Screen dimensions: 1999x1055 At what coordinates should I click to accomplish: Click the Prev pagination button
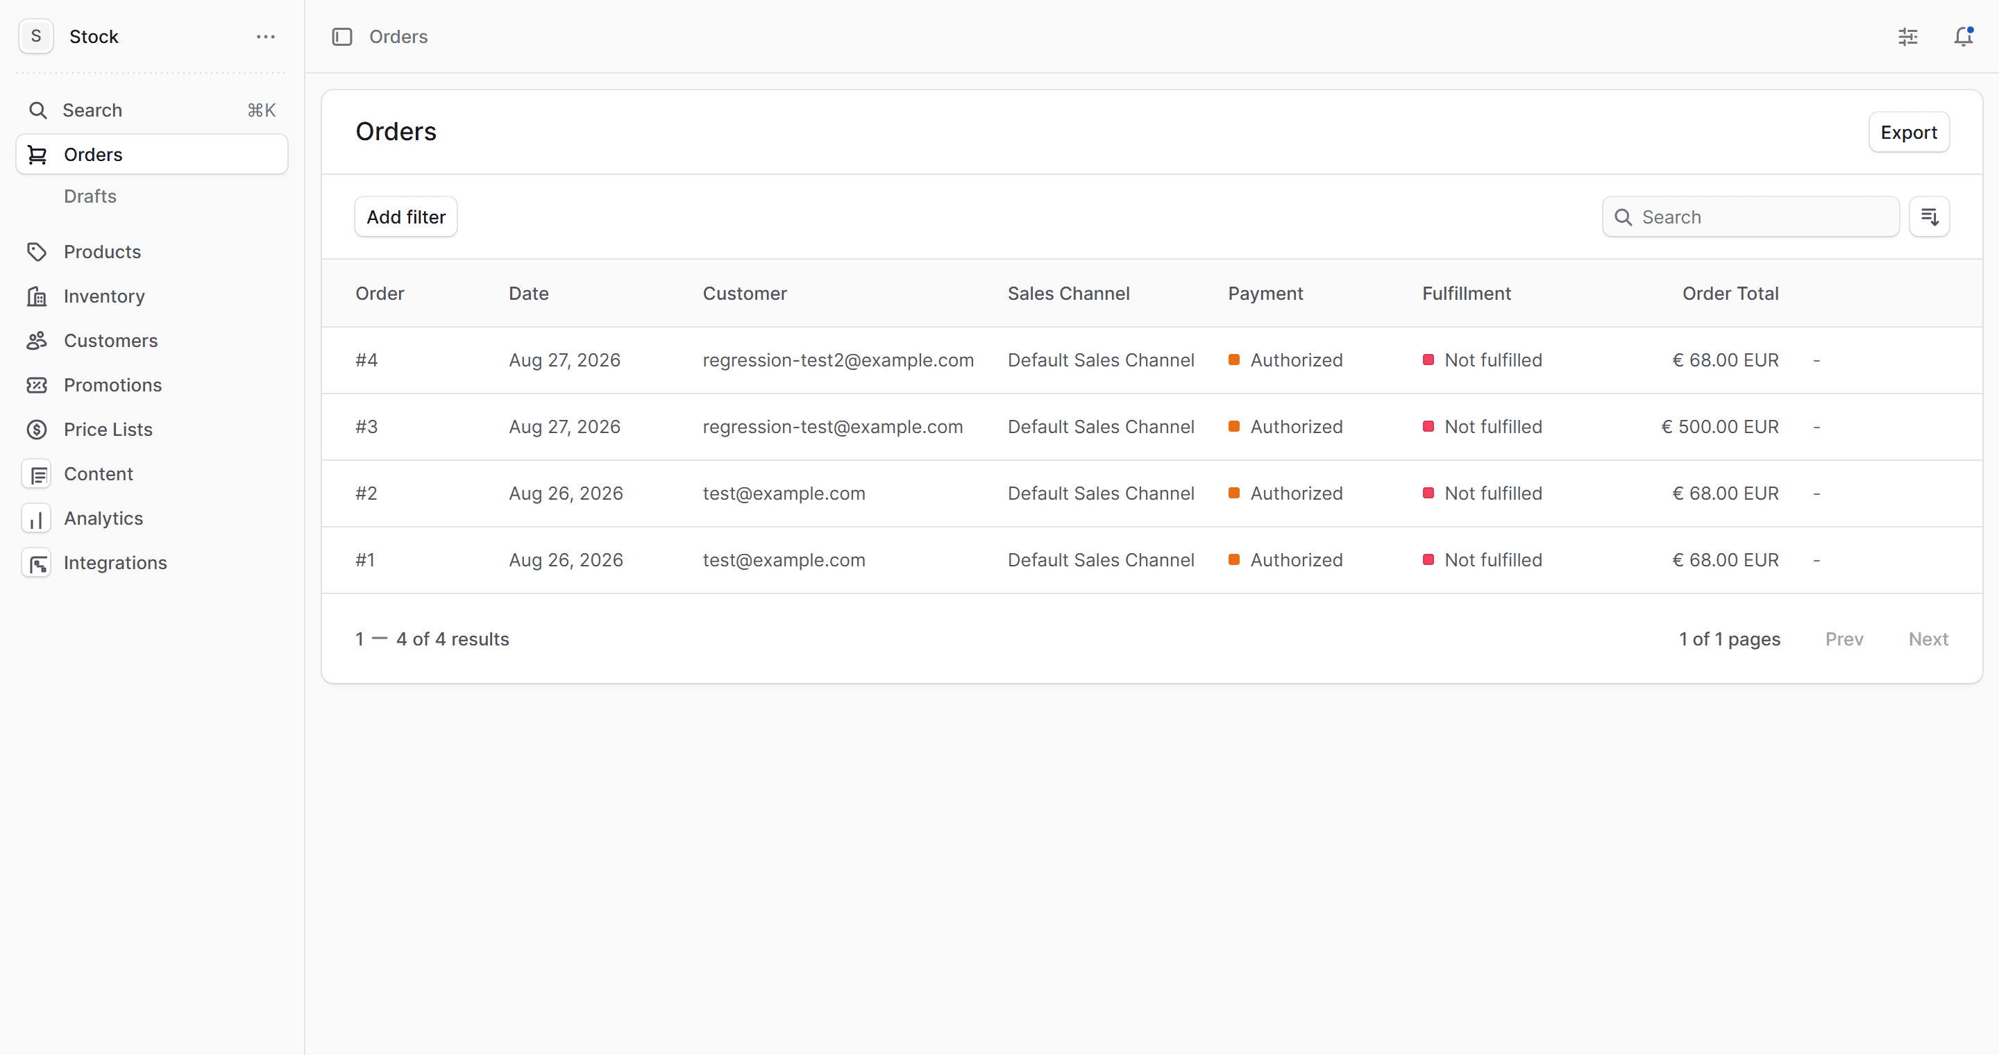coord(1844,639)
